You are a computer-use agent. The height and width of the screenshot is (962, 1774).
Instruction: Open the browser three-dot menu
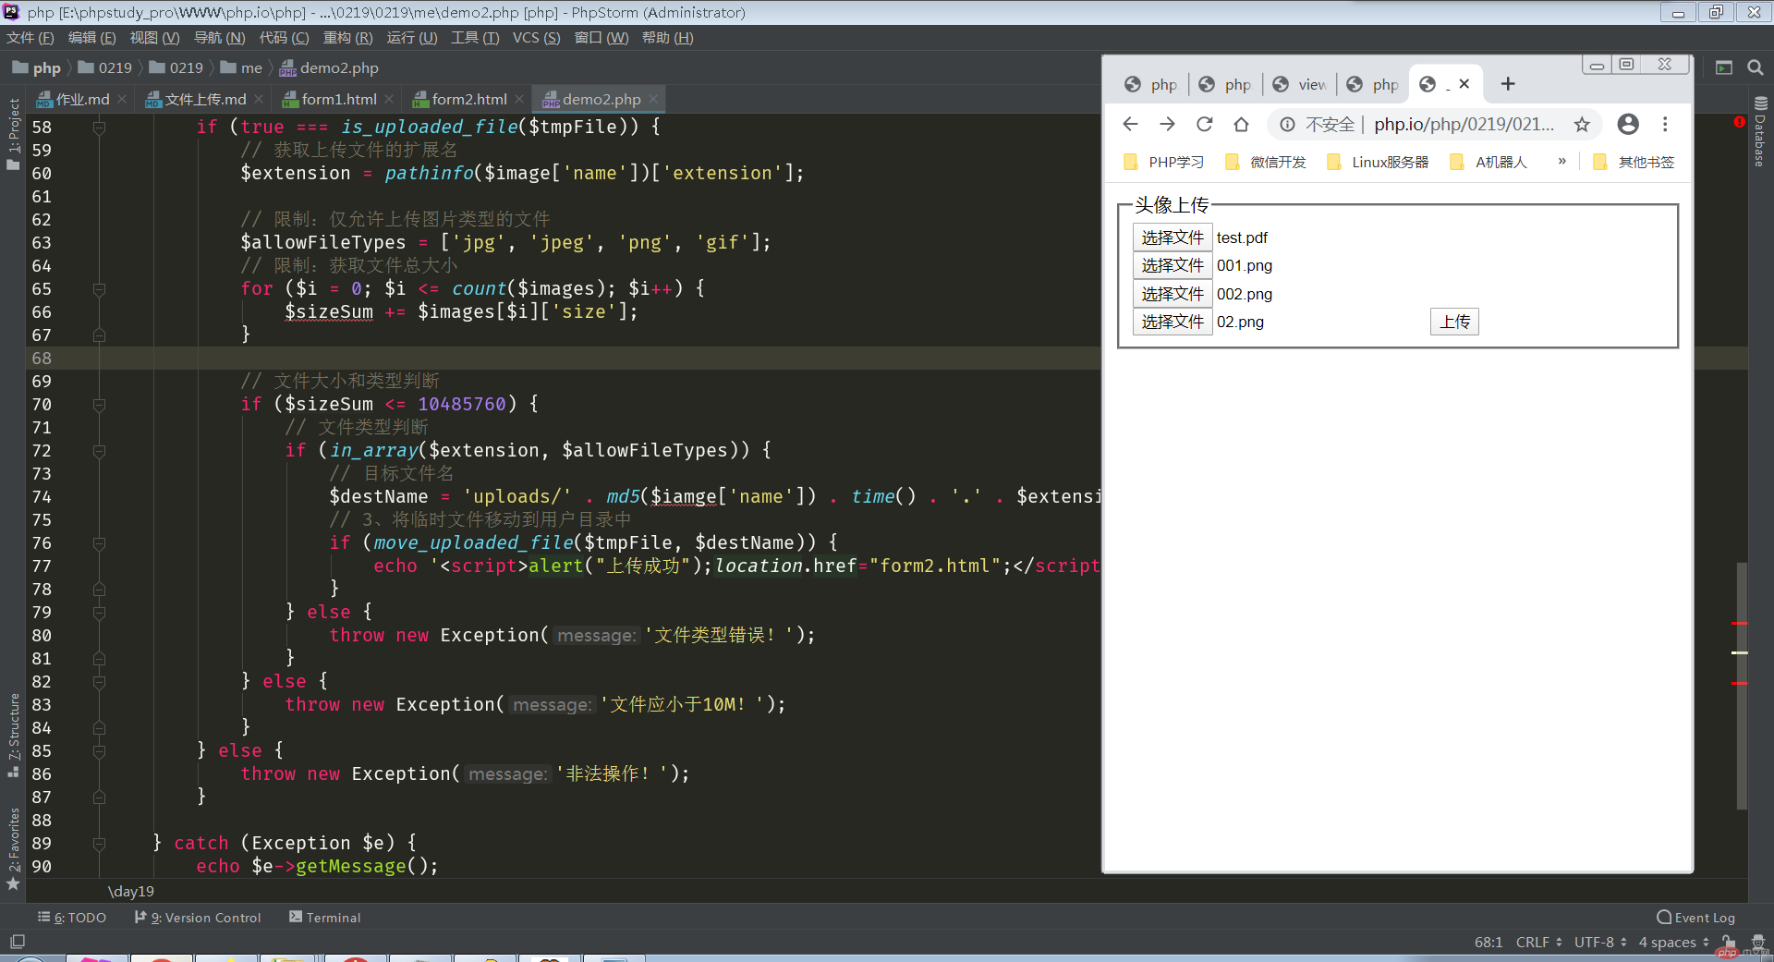coord(1665,124)
